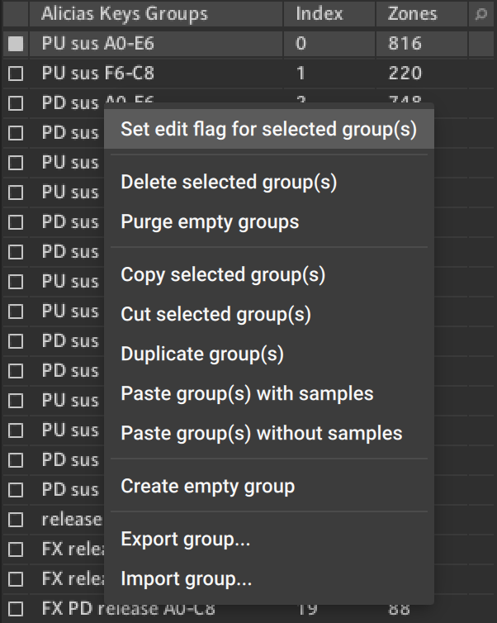Toggle checkbox for PU sus F6-C8 group
497x623 pixels.
pyautogui.click(x=15, y=74)
